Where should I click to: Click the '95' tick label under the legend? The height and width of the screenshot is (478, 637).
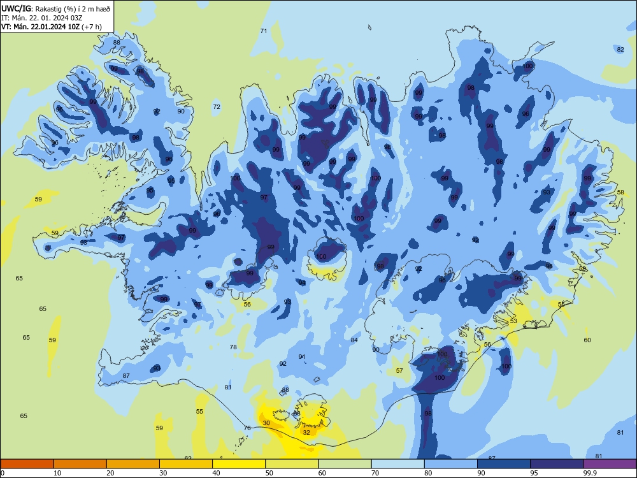tap(534, 473)
